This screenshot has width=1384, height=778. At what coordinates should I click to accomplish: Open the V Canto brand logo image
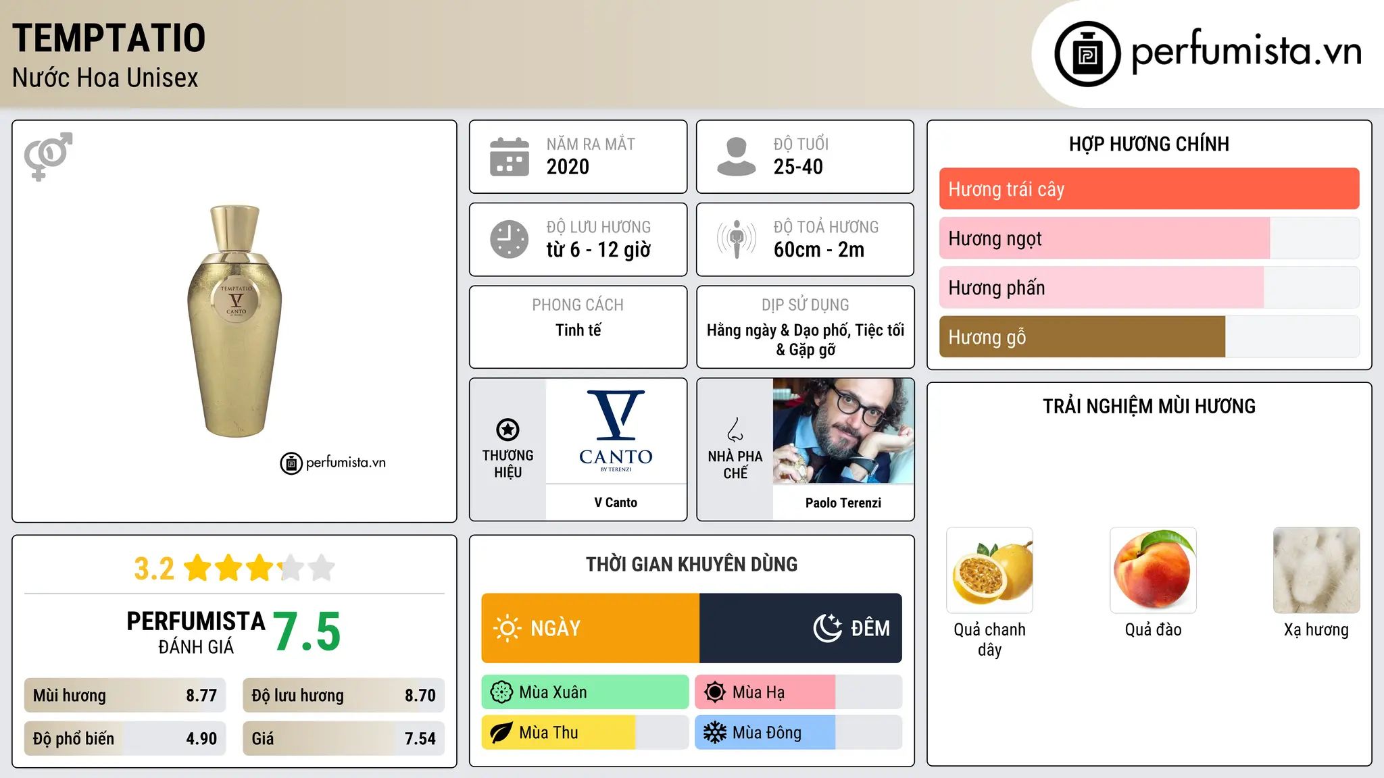(616, 431)
